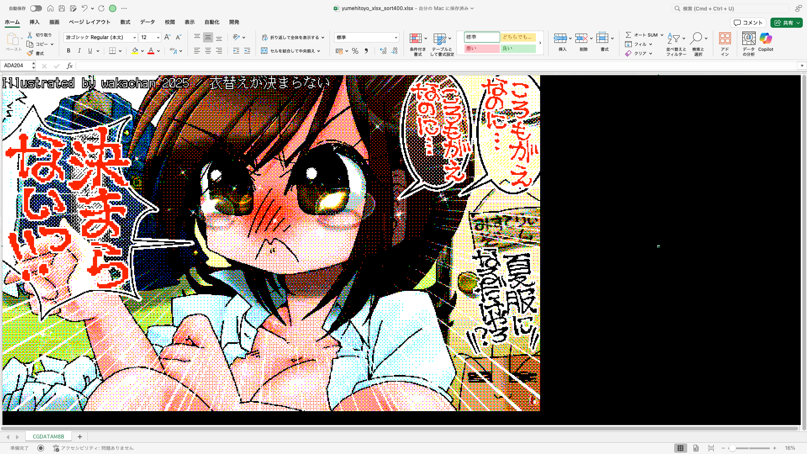Increase font size with larger A icon
The height and width of the screenshot is (454, 807).
[x=167, y=37]
